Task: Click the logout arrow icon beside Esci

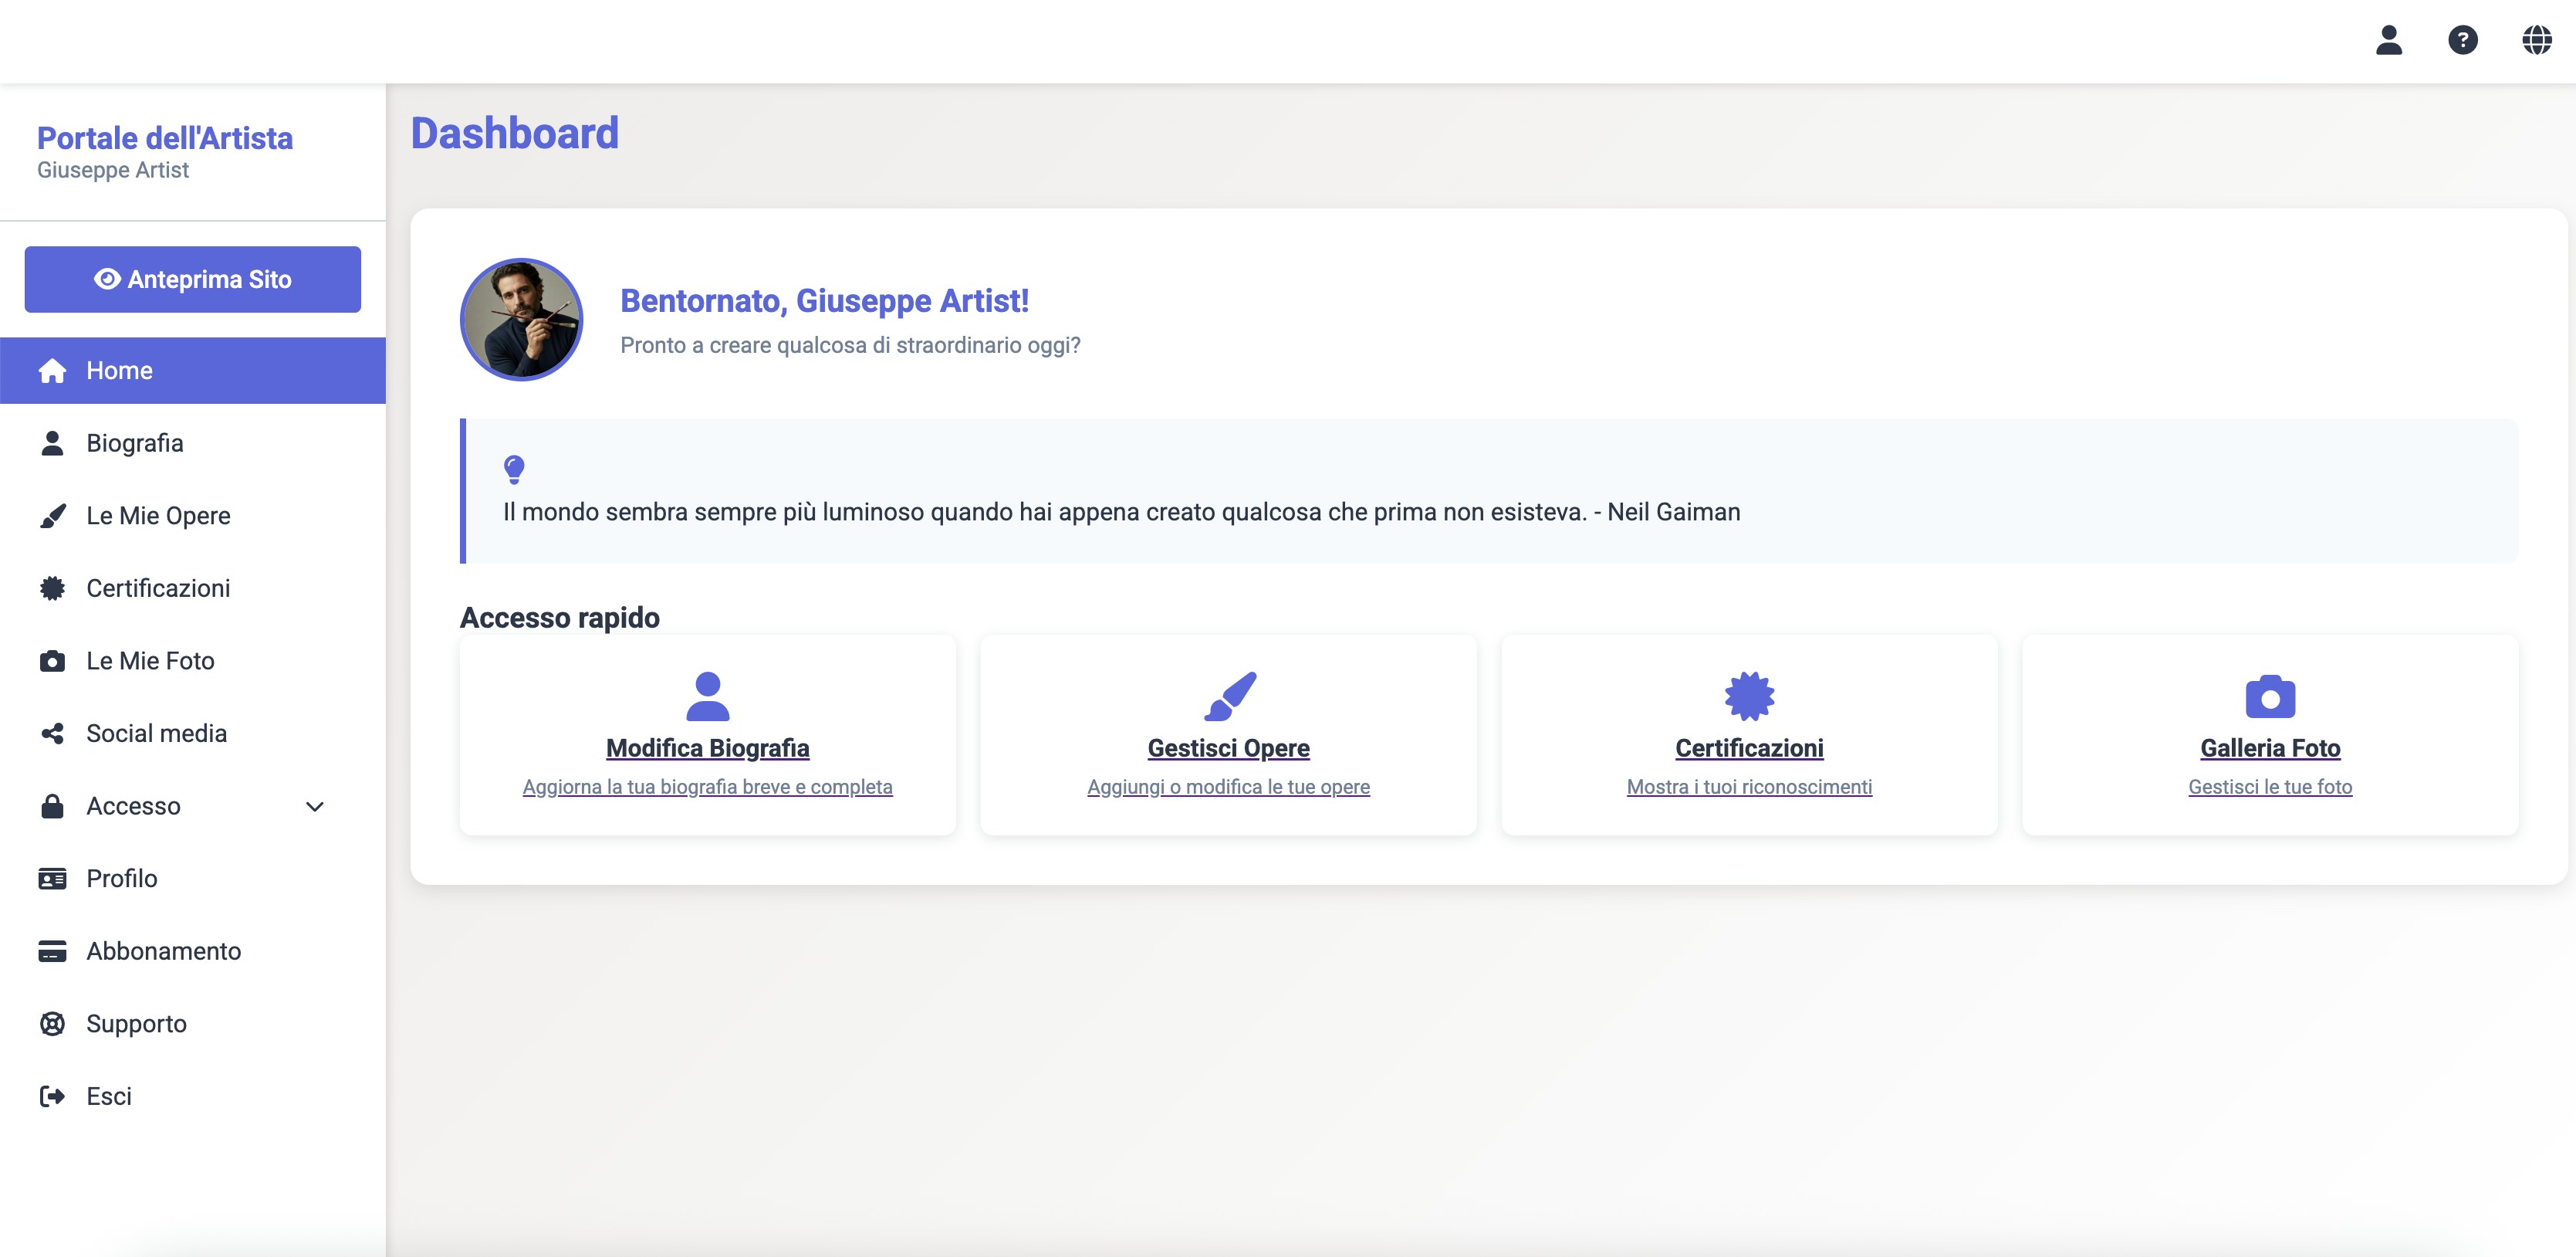Action: click(52, 1096)
